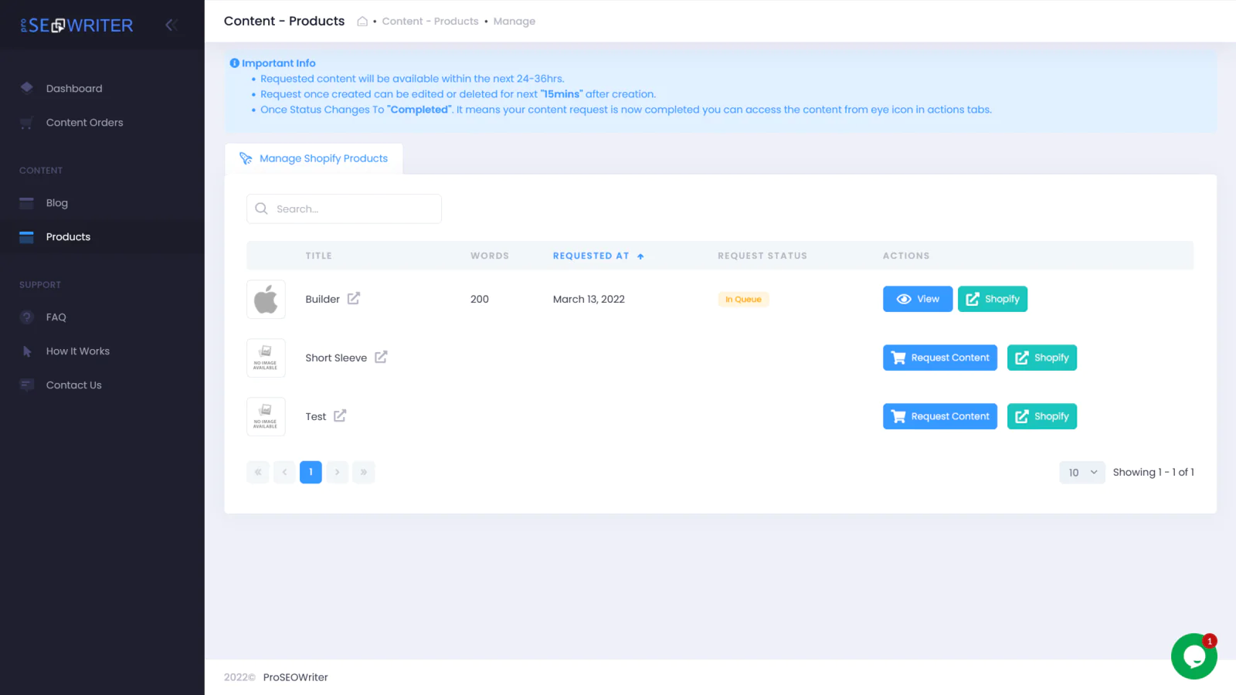Click the Test product title
Viewport: 1236px width, 695px height.
315,416
